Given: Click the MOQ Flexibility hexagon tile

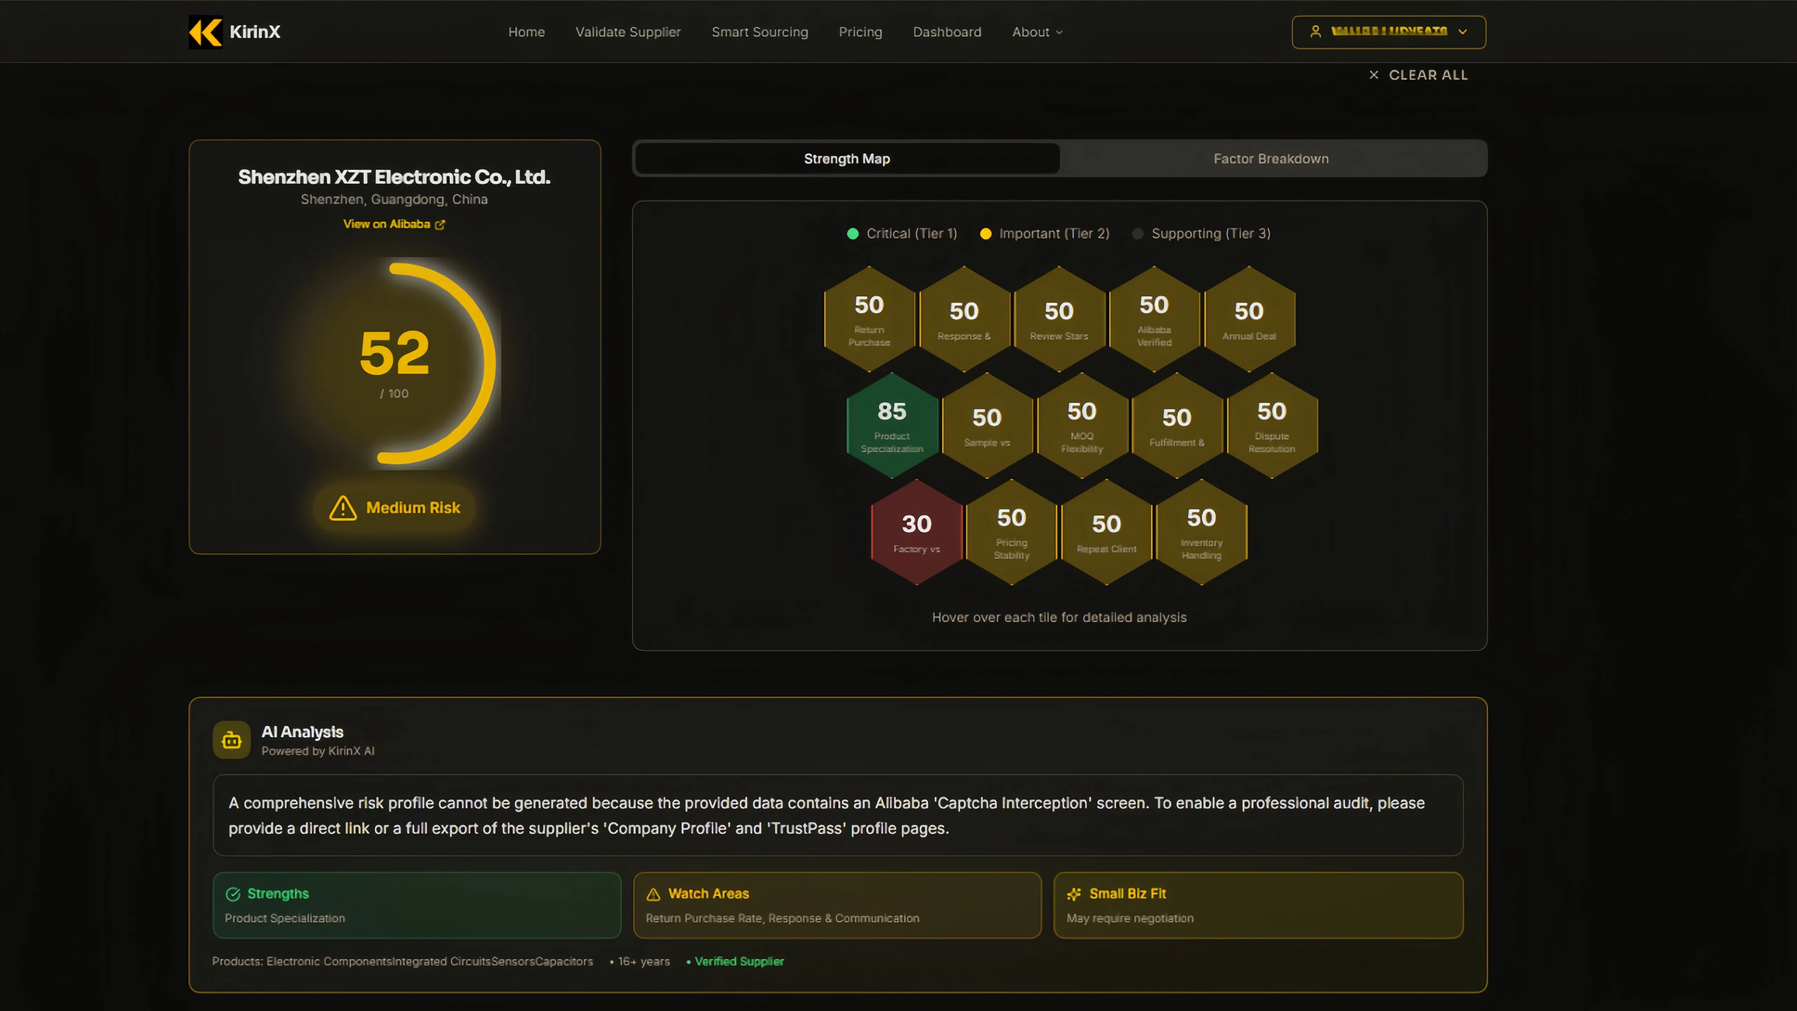Looking at the screenshot, I should coord(1082,425).
